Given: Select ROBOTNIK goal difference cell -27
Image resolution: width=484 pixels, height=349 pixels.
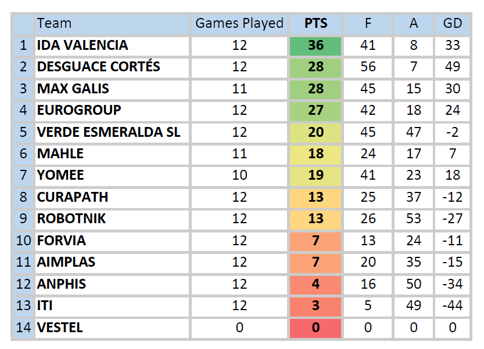Looking at the screenshot, I should coord(452,219).
